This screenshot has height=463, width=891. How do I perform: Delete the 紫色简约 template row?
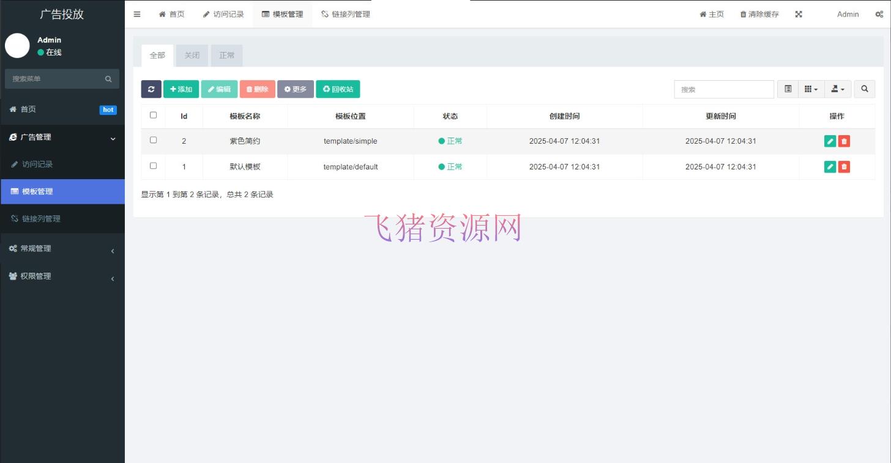844,141
